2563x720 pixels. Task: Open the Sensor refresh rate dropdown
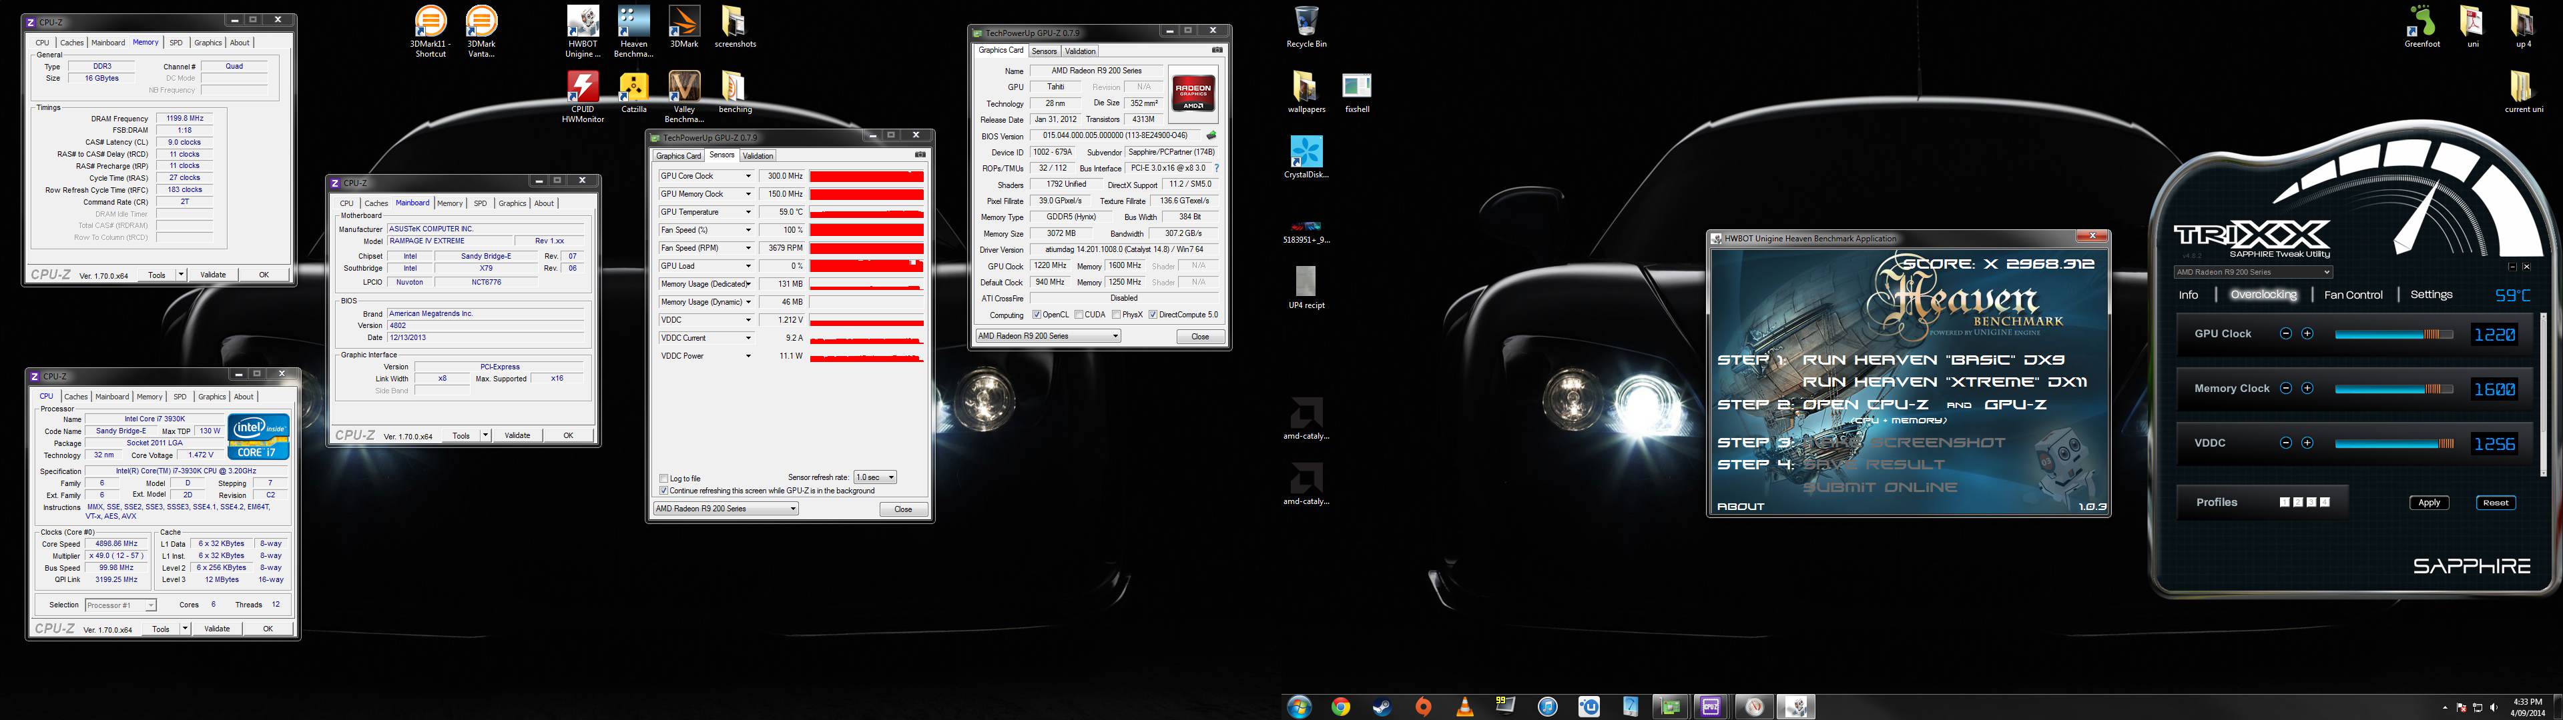(x=876, y=477)
